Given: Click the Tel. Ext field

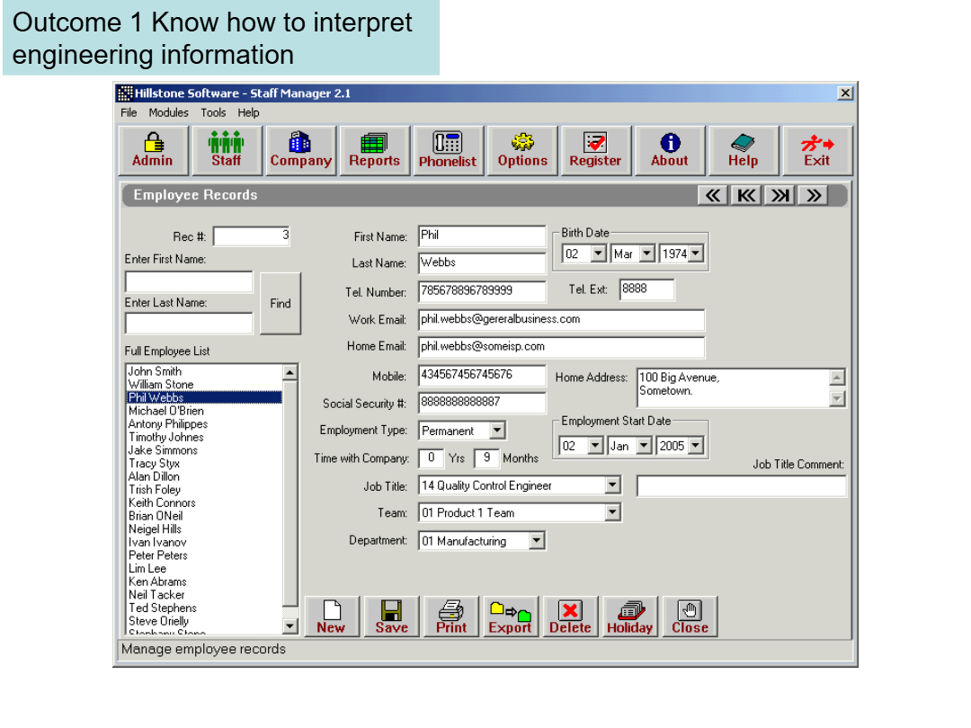Looking at the screenshot, I should 647,289.
